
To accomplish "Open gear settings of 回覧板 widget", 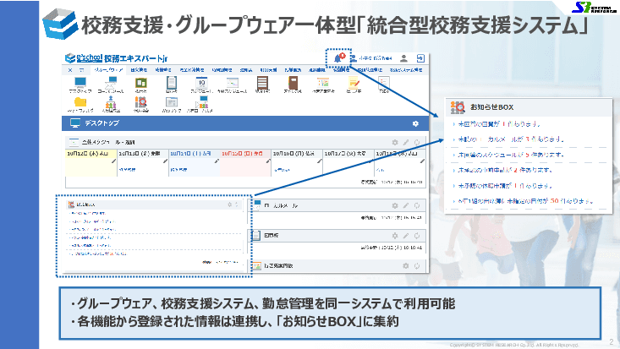I will pyautogui.click(x=395, y=236).
